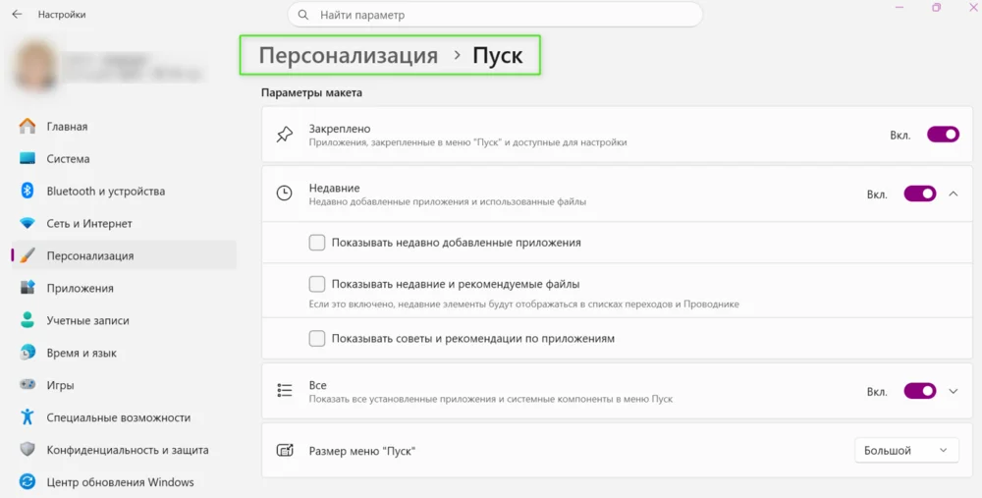
Task: Check Показывать недавние и рекомендуемые файлы
Action: coord(317,284)
